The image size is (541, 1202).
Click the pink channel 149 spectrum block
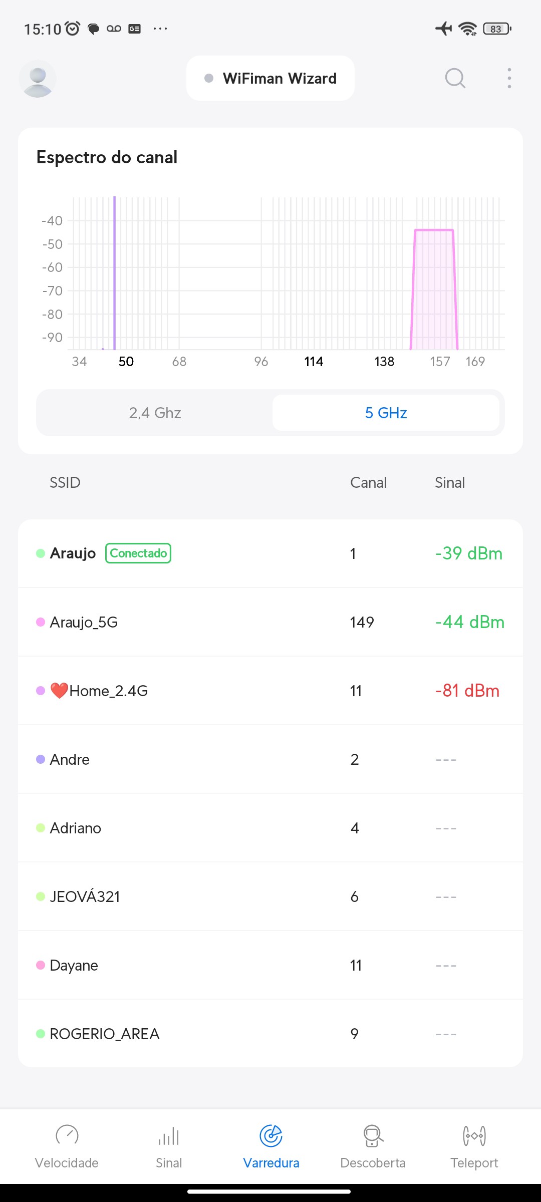coord(434,290)
